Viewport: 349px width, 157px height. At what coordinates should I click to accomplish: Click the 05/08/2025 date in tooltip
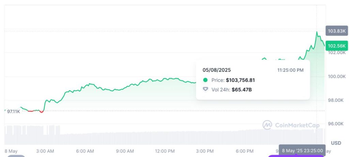click(x=217, y=70)
